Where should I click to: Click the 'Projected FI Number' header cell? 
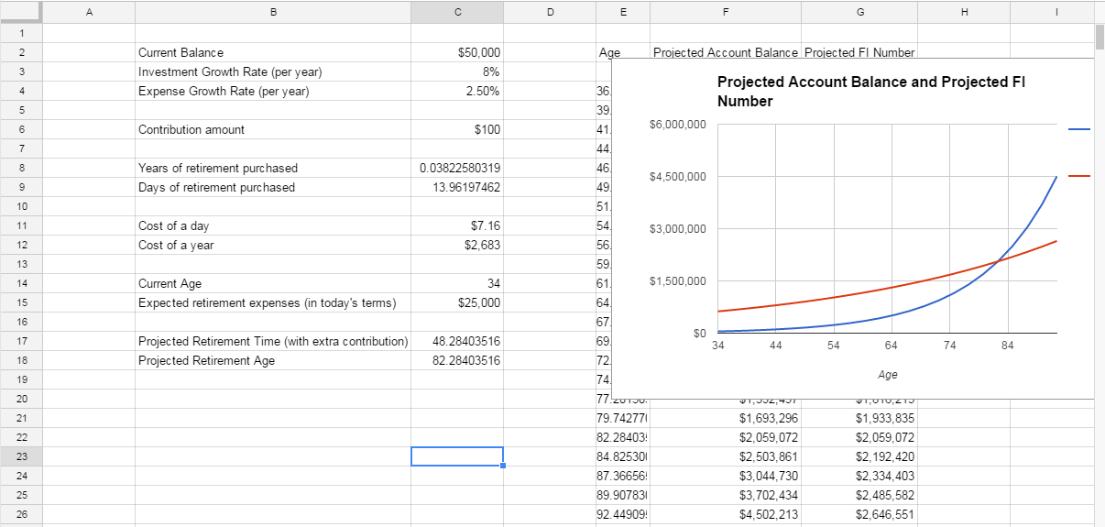[x=859, y=52]
